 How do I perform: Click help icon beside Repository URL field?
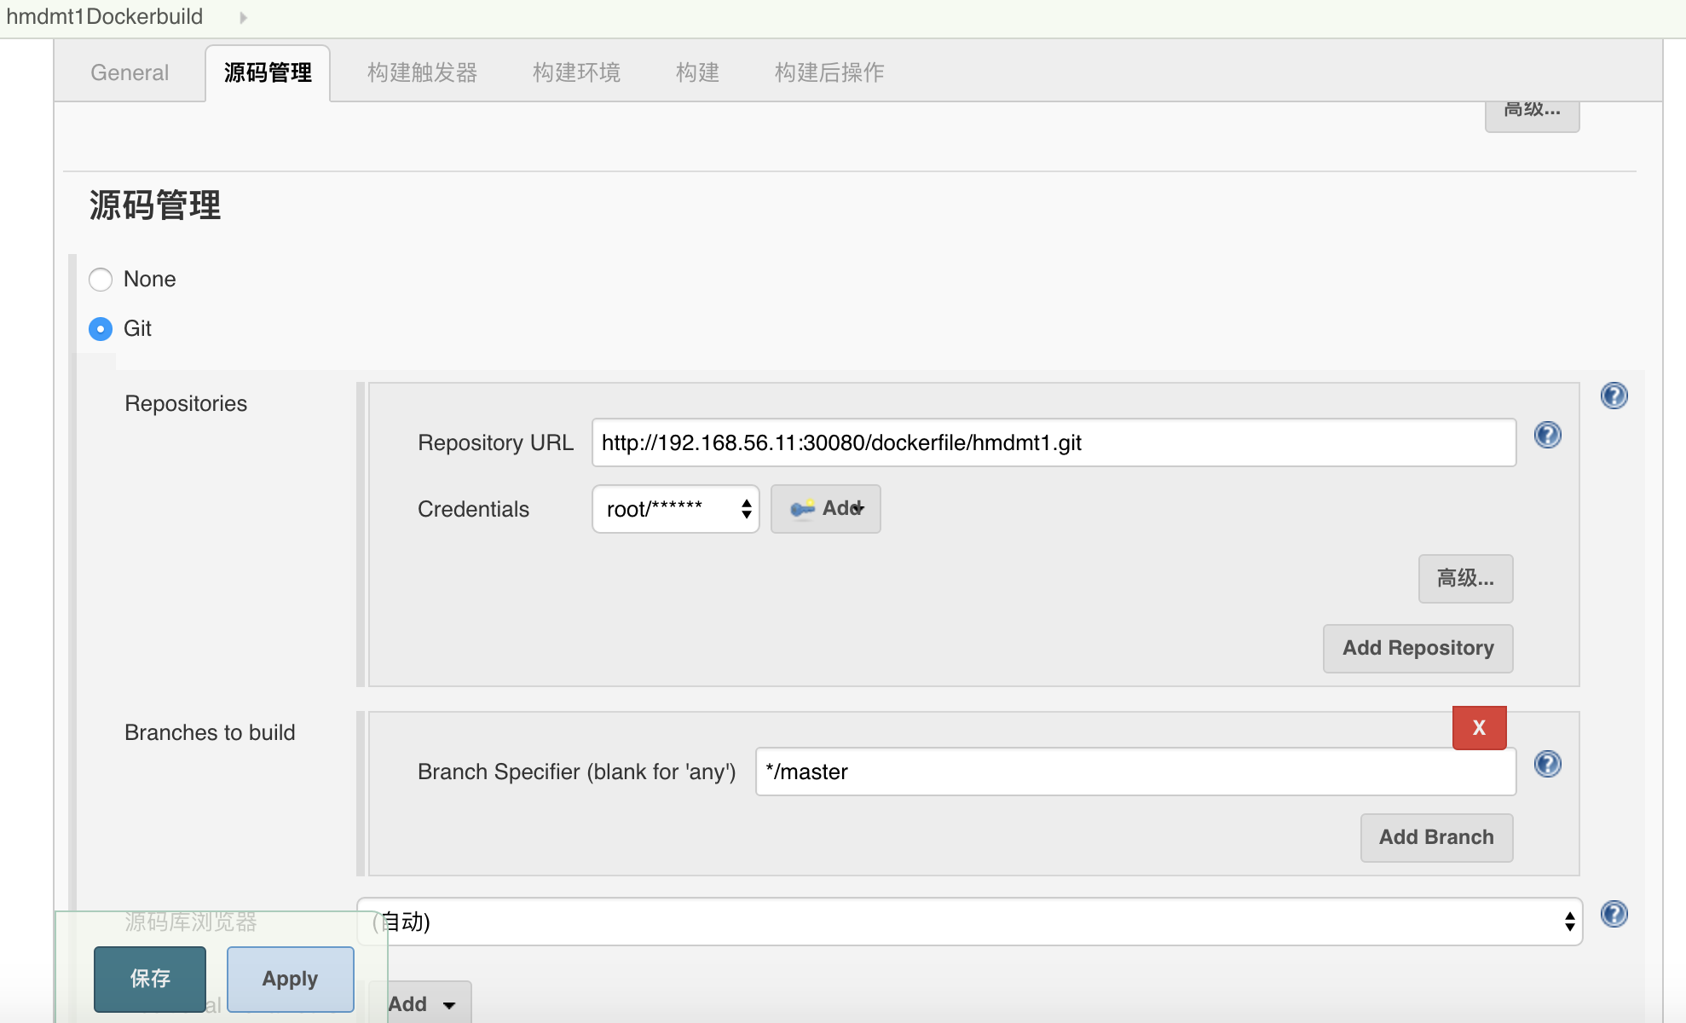pyautogui.click(x=1547, y=436)
